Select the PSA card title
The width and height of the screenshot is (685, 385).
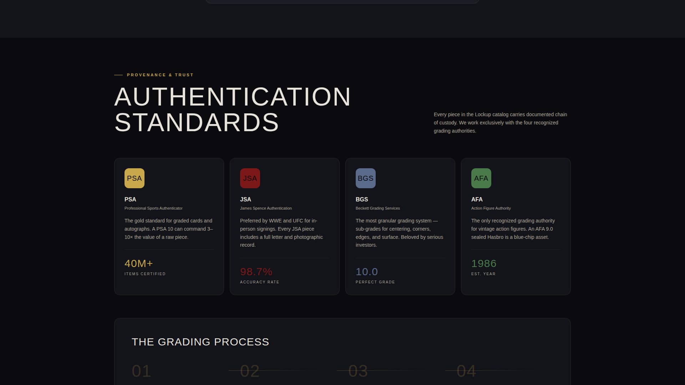pos(130,199)
